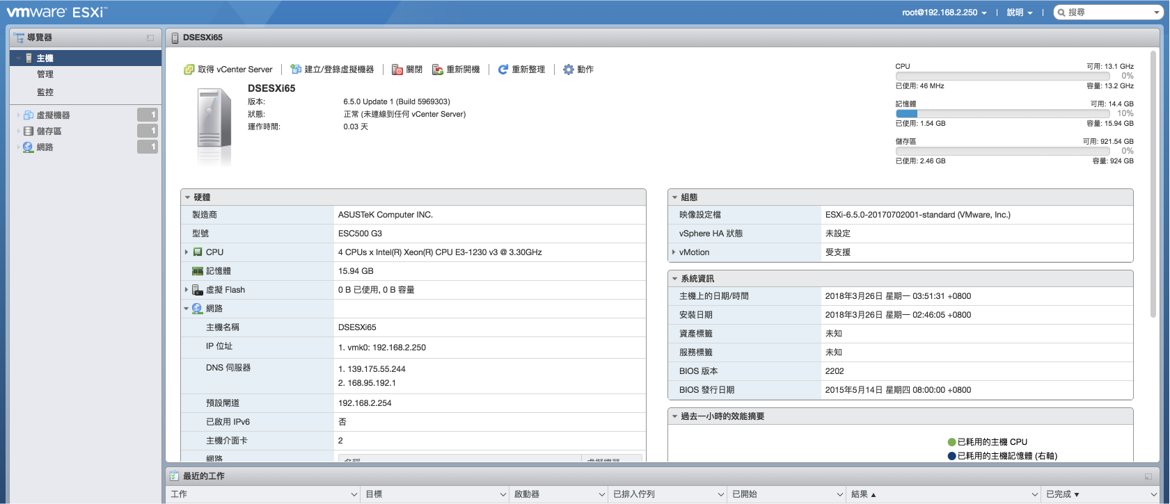
Task: Open the 說明 help menu
Action: (1019, 13)
